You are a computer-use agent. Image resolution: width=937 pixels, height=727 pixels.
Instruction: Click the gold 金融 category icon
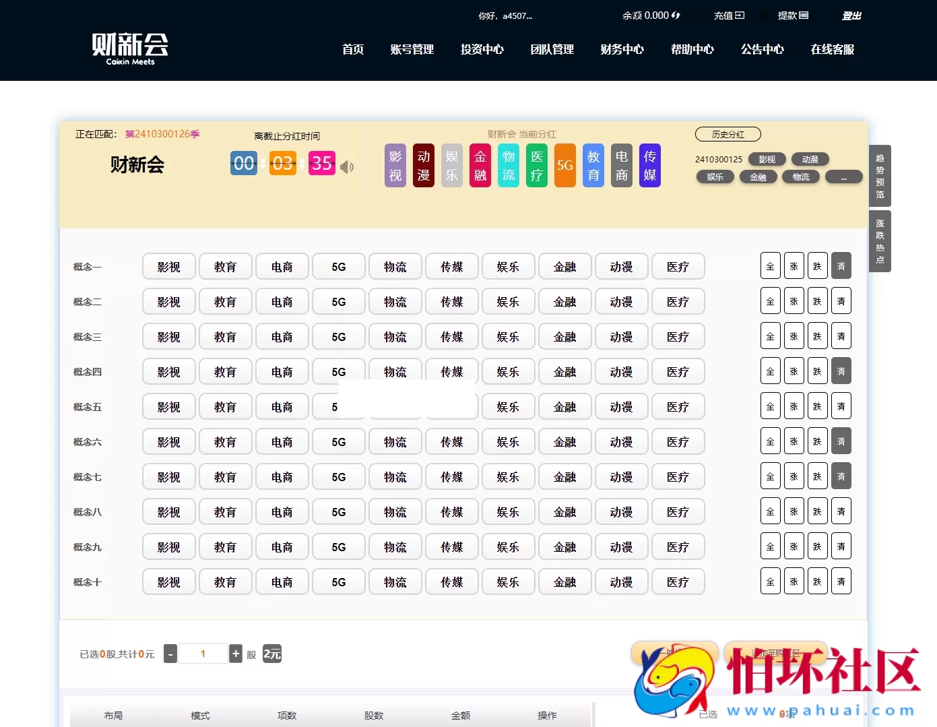pyautogui.click(x=480, y=165)
